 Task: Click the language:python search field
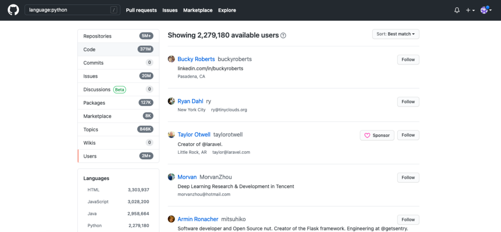(x=68, y=10)
